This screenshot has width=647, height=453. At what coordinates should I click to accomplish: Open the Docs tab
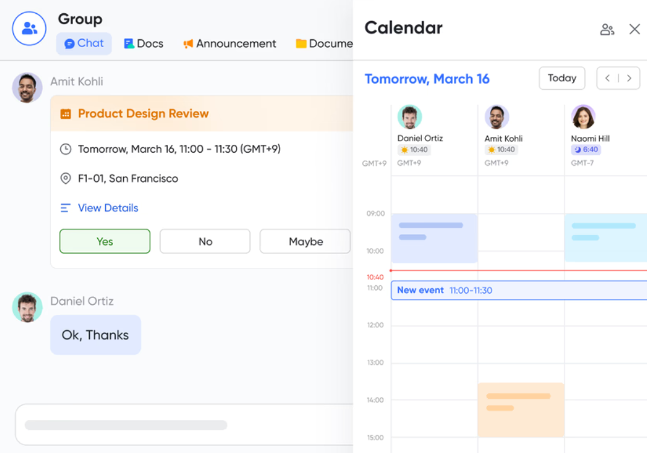pyautogui.click(x=144, y=43)
